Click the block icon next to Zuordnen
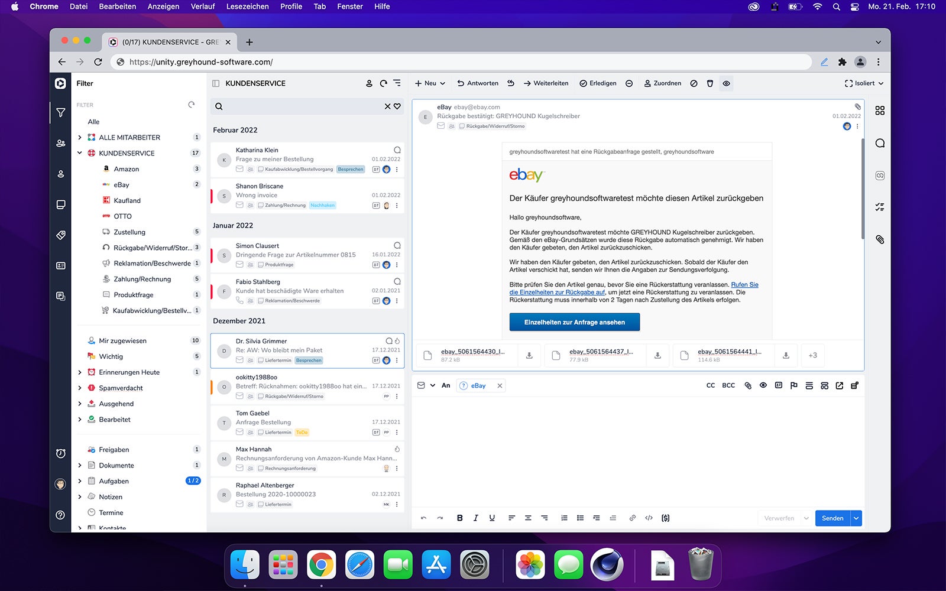The width and height of the screenshot is (946, 591). pos(694,83)
